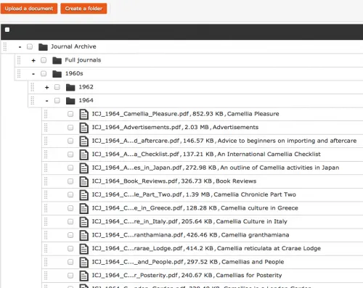Open the Journal Archive folder label
The width and height of the screenshot is (363, 288).
click(73, 46)
